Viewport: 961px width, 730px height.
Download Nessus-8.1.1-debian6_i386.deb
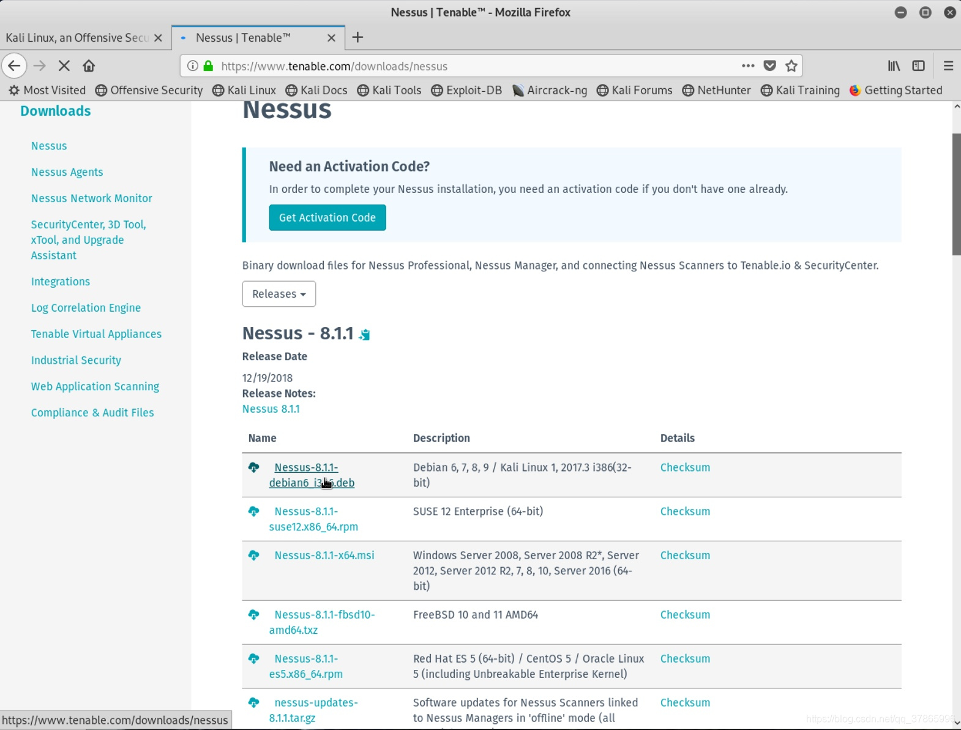pyautogui.click(x=312, y=475)
